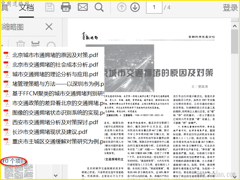Close the thumbnails panel with X
This screenshot has height=180, width=240.
[x=49, y=27]
